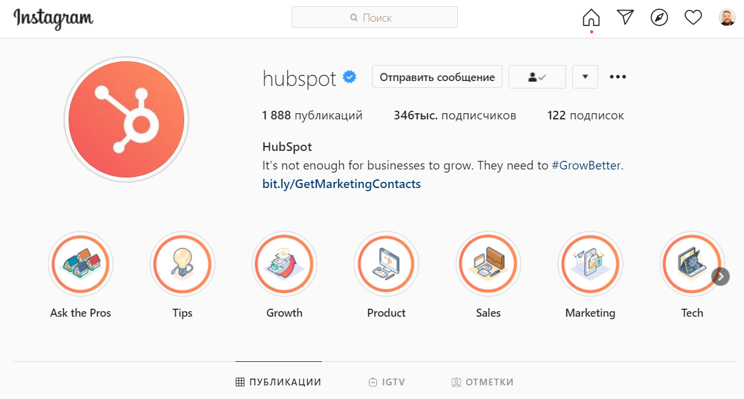Expand suggested accounts dropdown arrow
The image size is (744, 399).
(585, 77)
